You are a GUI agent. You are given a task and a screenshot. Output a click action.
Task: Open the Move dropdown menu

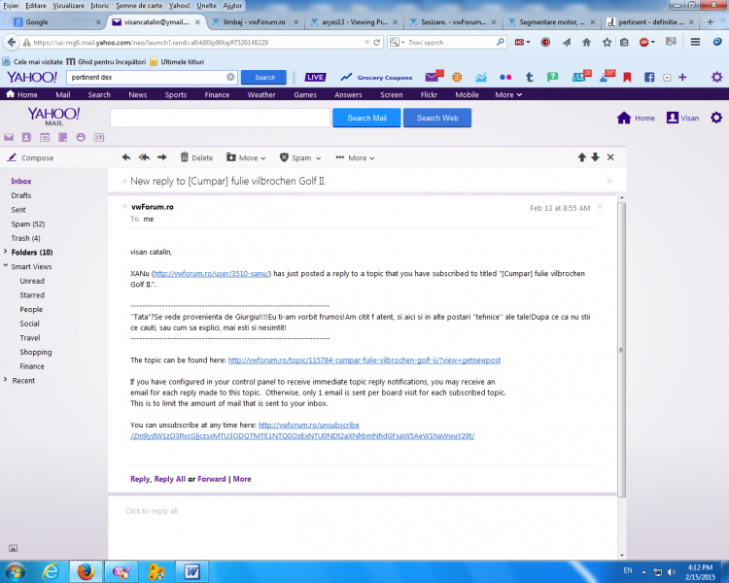(247, 157)
